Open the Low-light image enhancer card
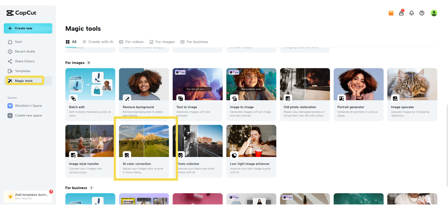The width and height of the screenshot is (448, 210). pyautogui.click(x=251, y=151)
